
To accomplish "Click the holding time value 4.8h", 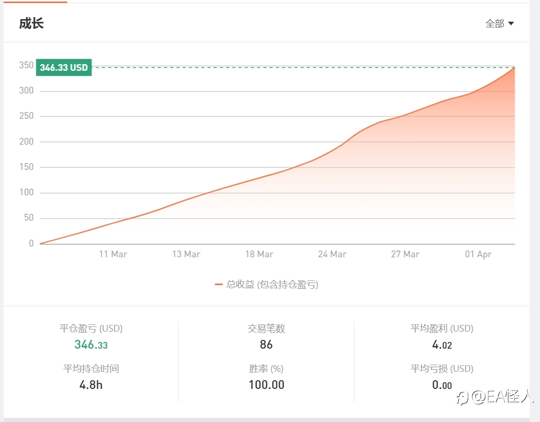I will click(91, 385).
